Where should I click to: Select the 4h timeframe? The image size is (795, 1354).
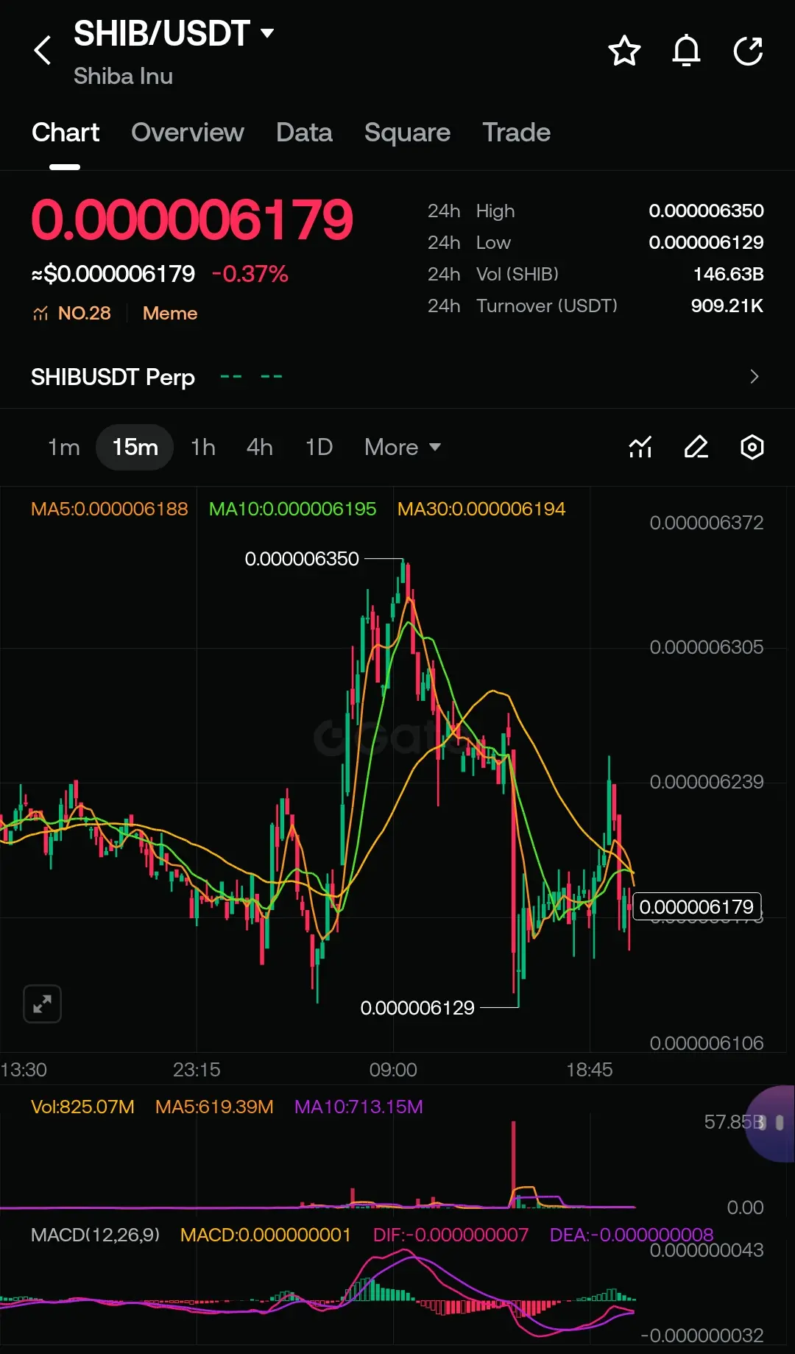point(260,447)
